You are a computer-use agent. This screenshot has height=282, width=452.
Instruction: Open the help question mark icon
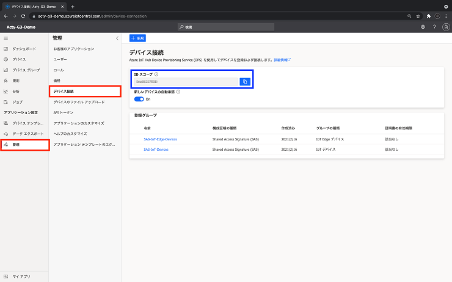(x=434, y=27)
